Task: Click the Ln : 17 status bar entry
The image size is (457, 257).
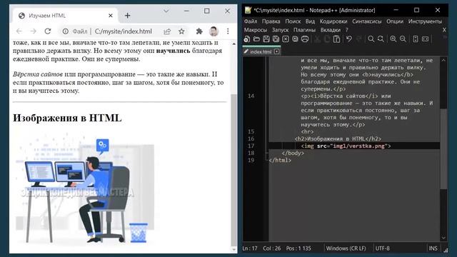Action: 250,248
